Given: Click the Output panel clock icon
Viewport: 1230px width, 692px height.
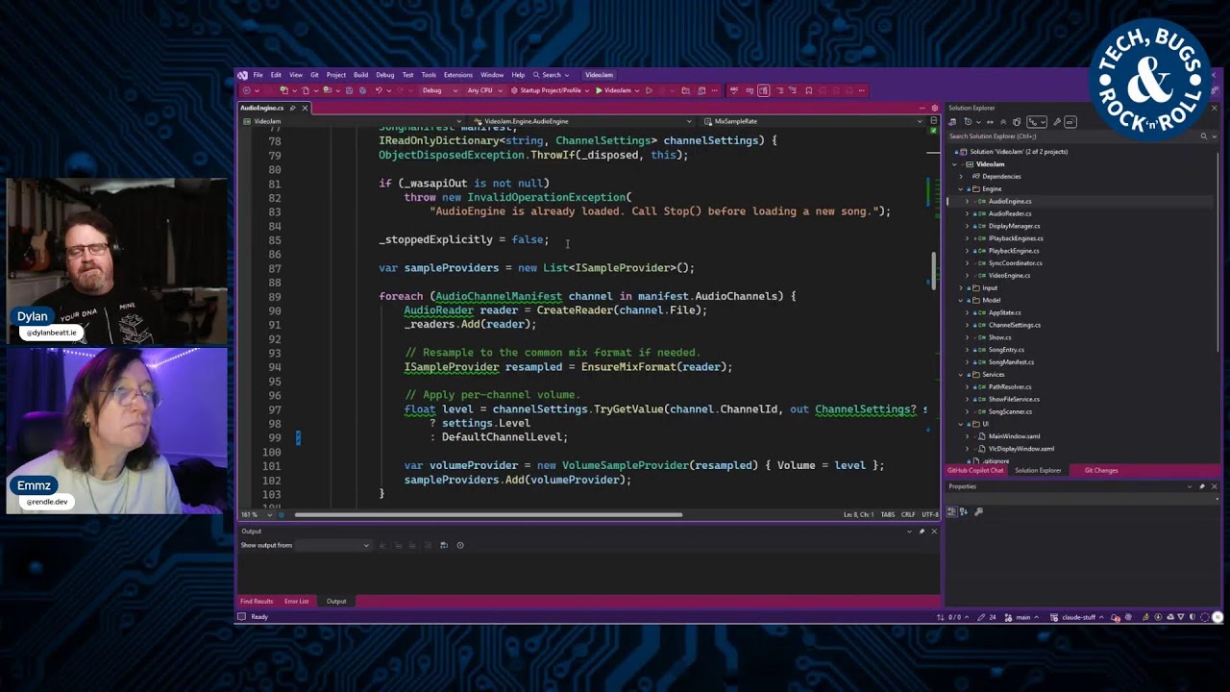Looking at the screenshot, I should pyautogui.click(x=460, y=546).
